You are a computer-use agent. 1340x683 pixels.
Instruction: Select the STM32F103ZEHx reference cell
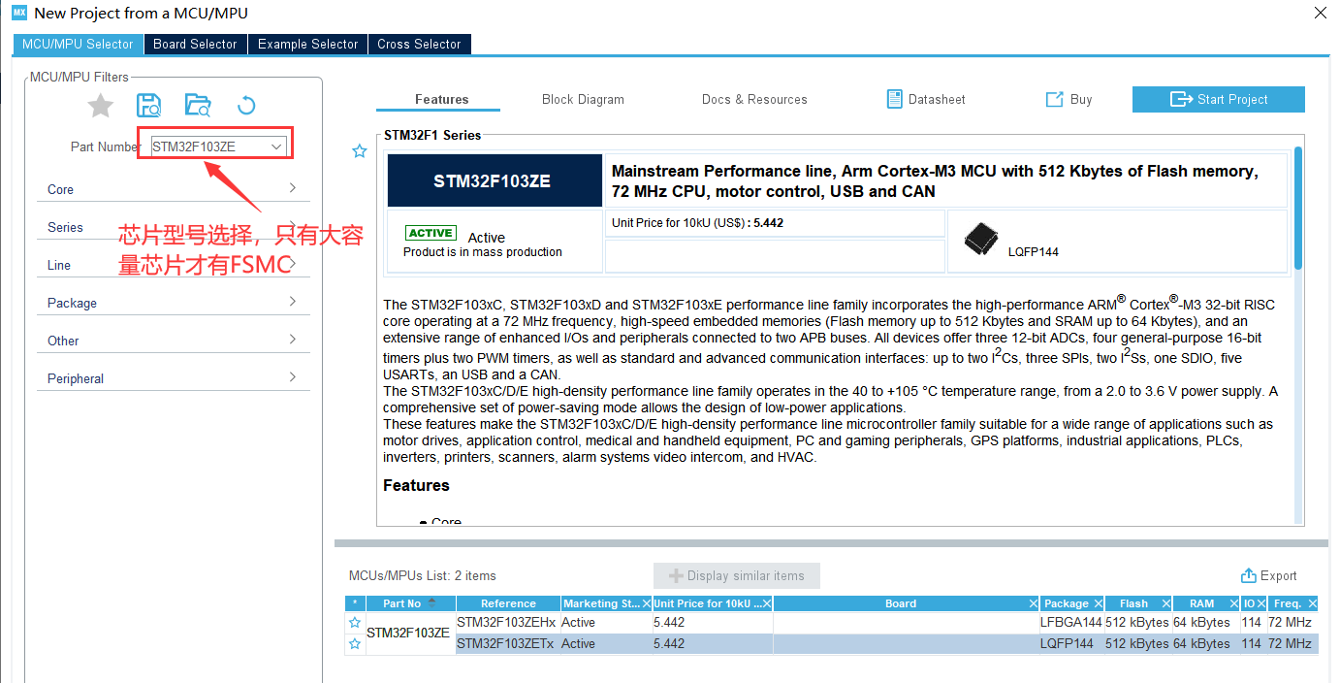[x=506, y=622]
